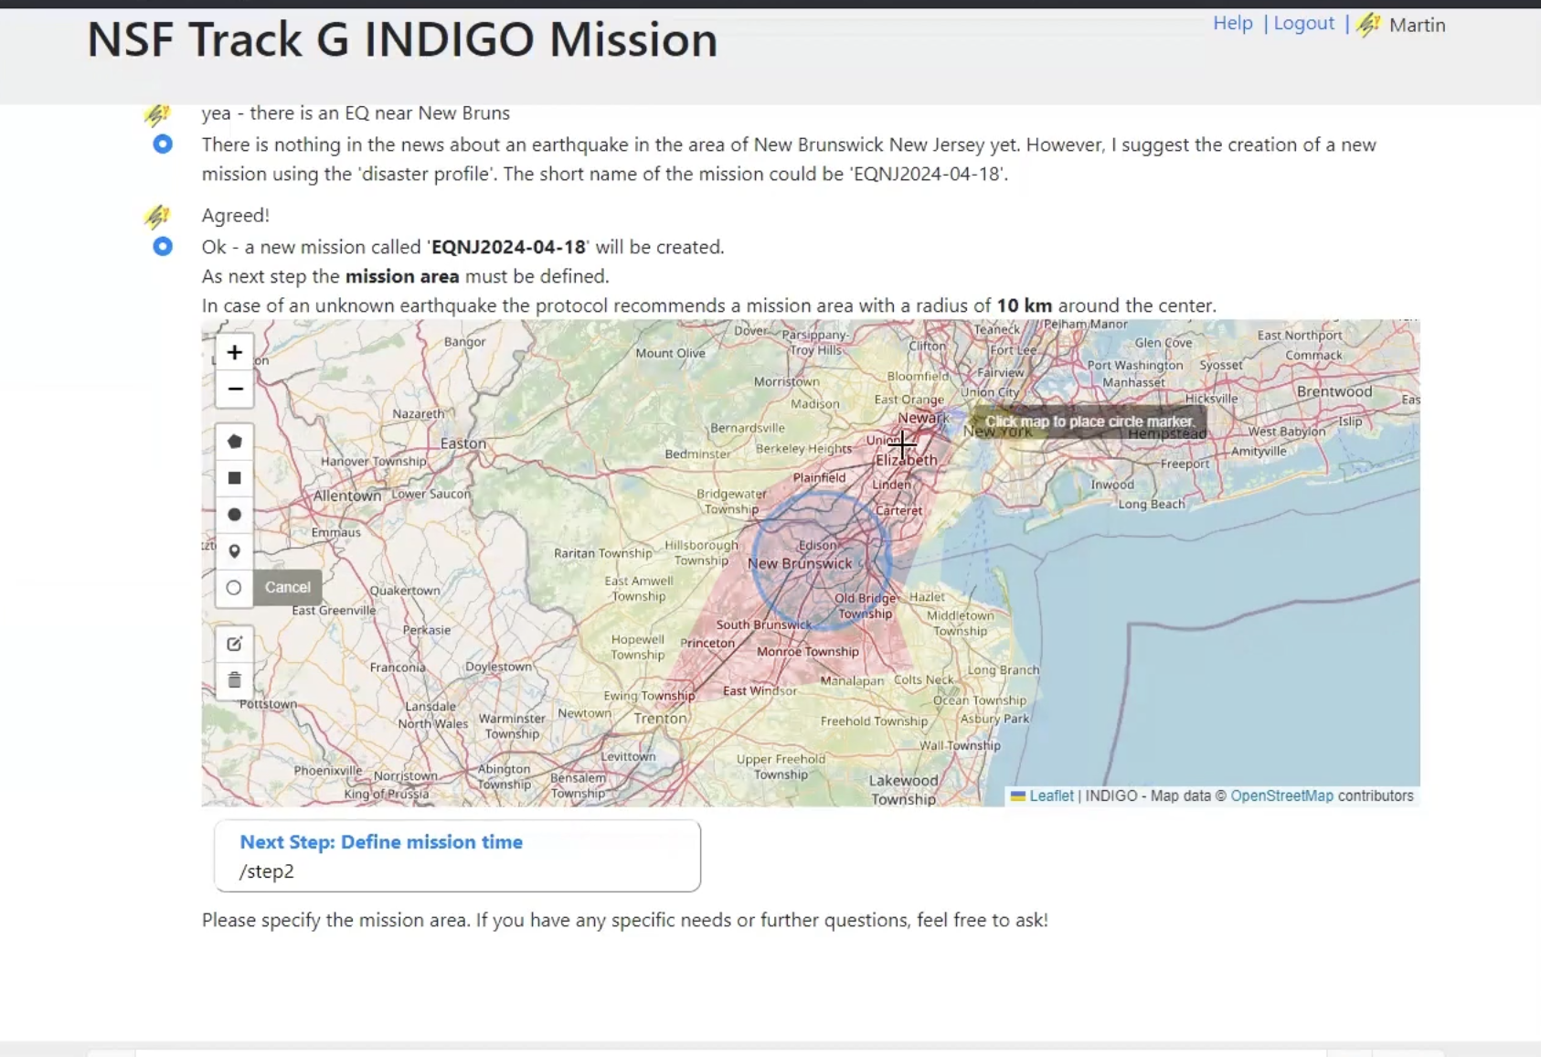The width and height of the screenshot is (1541, 1057).
Task: Click the map zoom in plus button
Action: click(235, 353)
